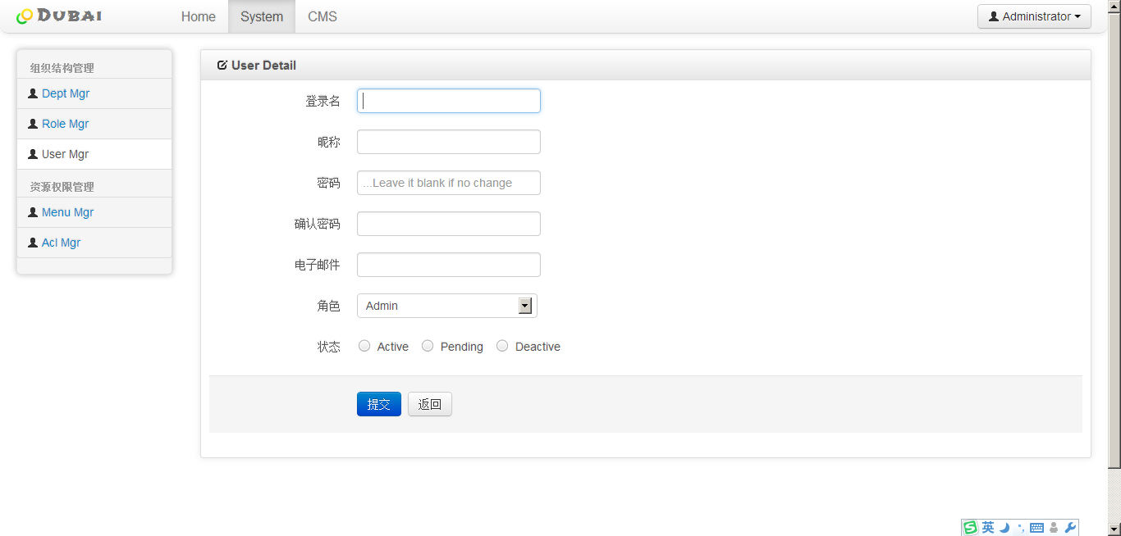The height and width of the screenshot is (536, 1121).
Task: Click the Dubai logo icon
Action: [x=25, y=16]
